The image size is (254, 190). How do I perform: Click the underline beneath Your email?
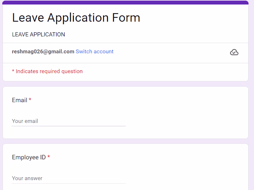(x=69, y=126)
